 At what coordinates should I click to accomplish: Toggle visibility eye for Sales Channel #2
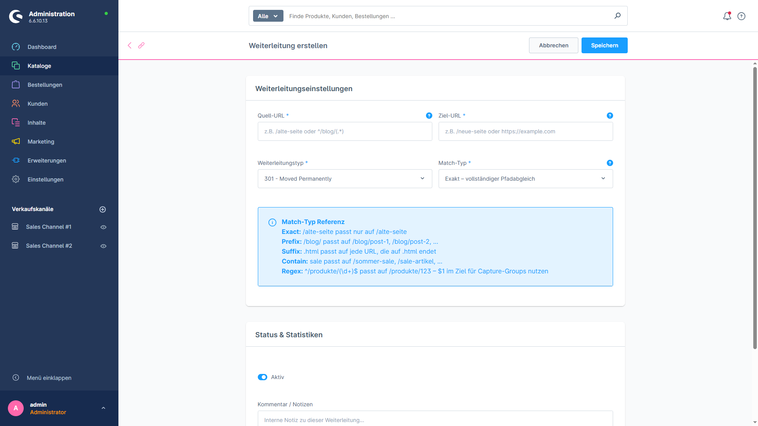[103, 246]
